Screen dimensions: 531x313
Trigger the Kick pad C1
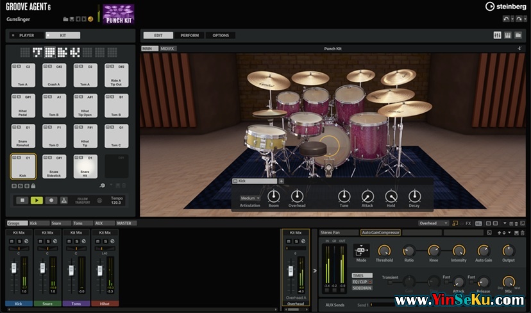pos(23,166)
